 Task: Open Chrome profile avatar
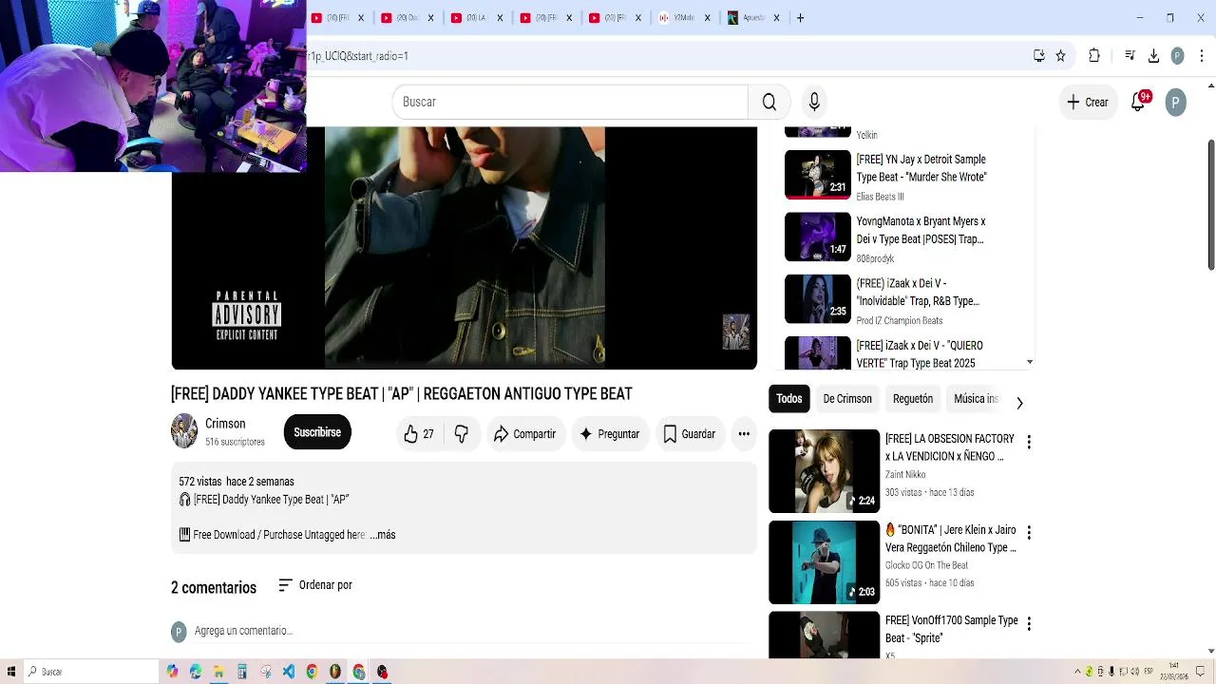[1177, 56]
